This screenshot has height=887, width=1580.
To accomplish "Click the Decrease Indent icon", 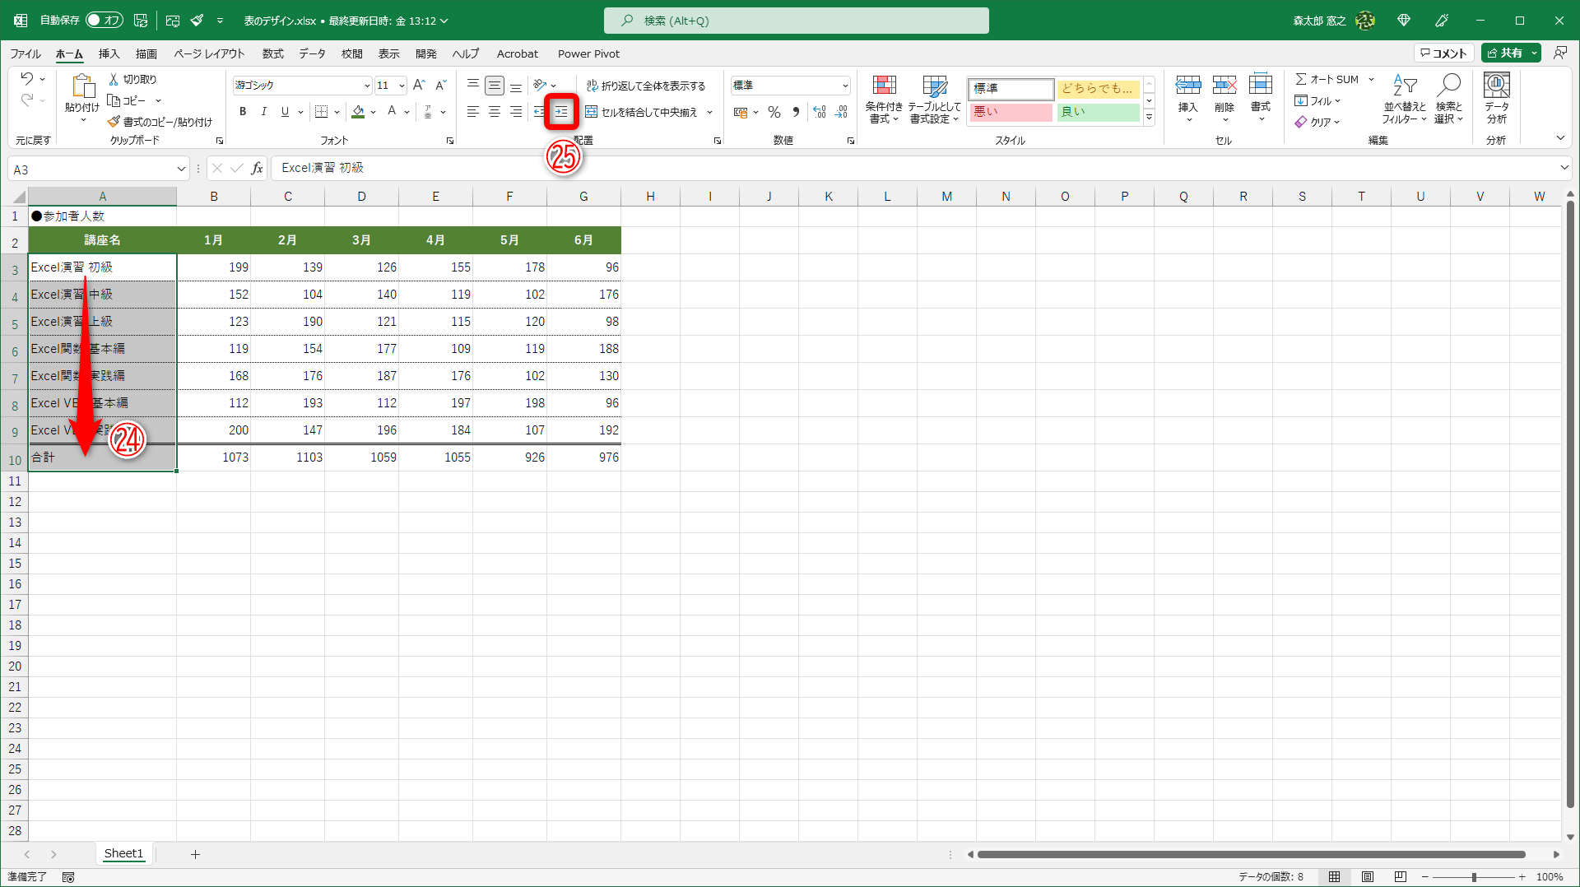I will (539, 112).
